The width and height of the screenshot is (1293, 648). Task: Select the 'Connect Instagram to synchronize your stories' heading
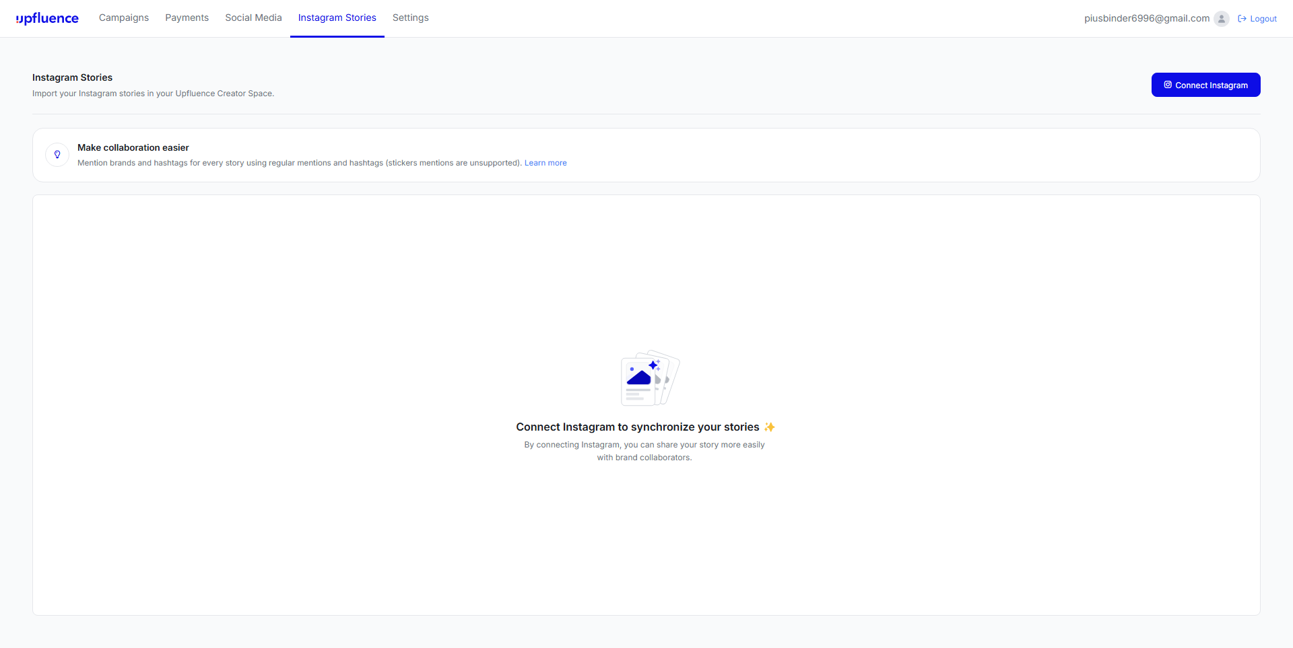(x=638, y=427)
